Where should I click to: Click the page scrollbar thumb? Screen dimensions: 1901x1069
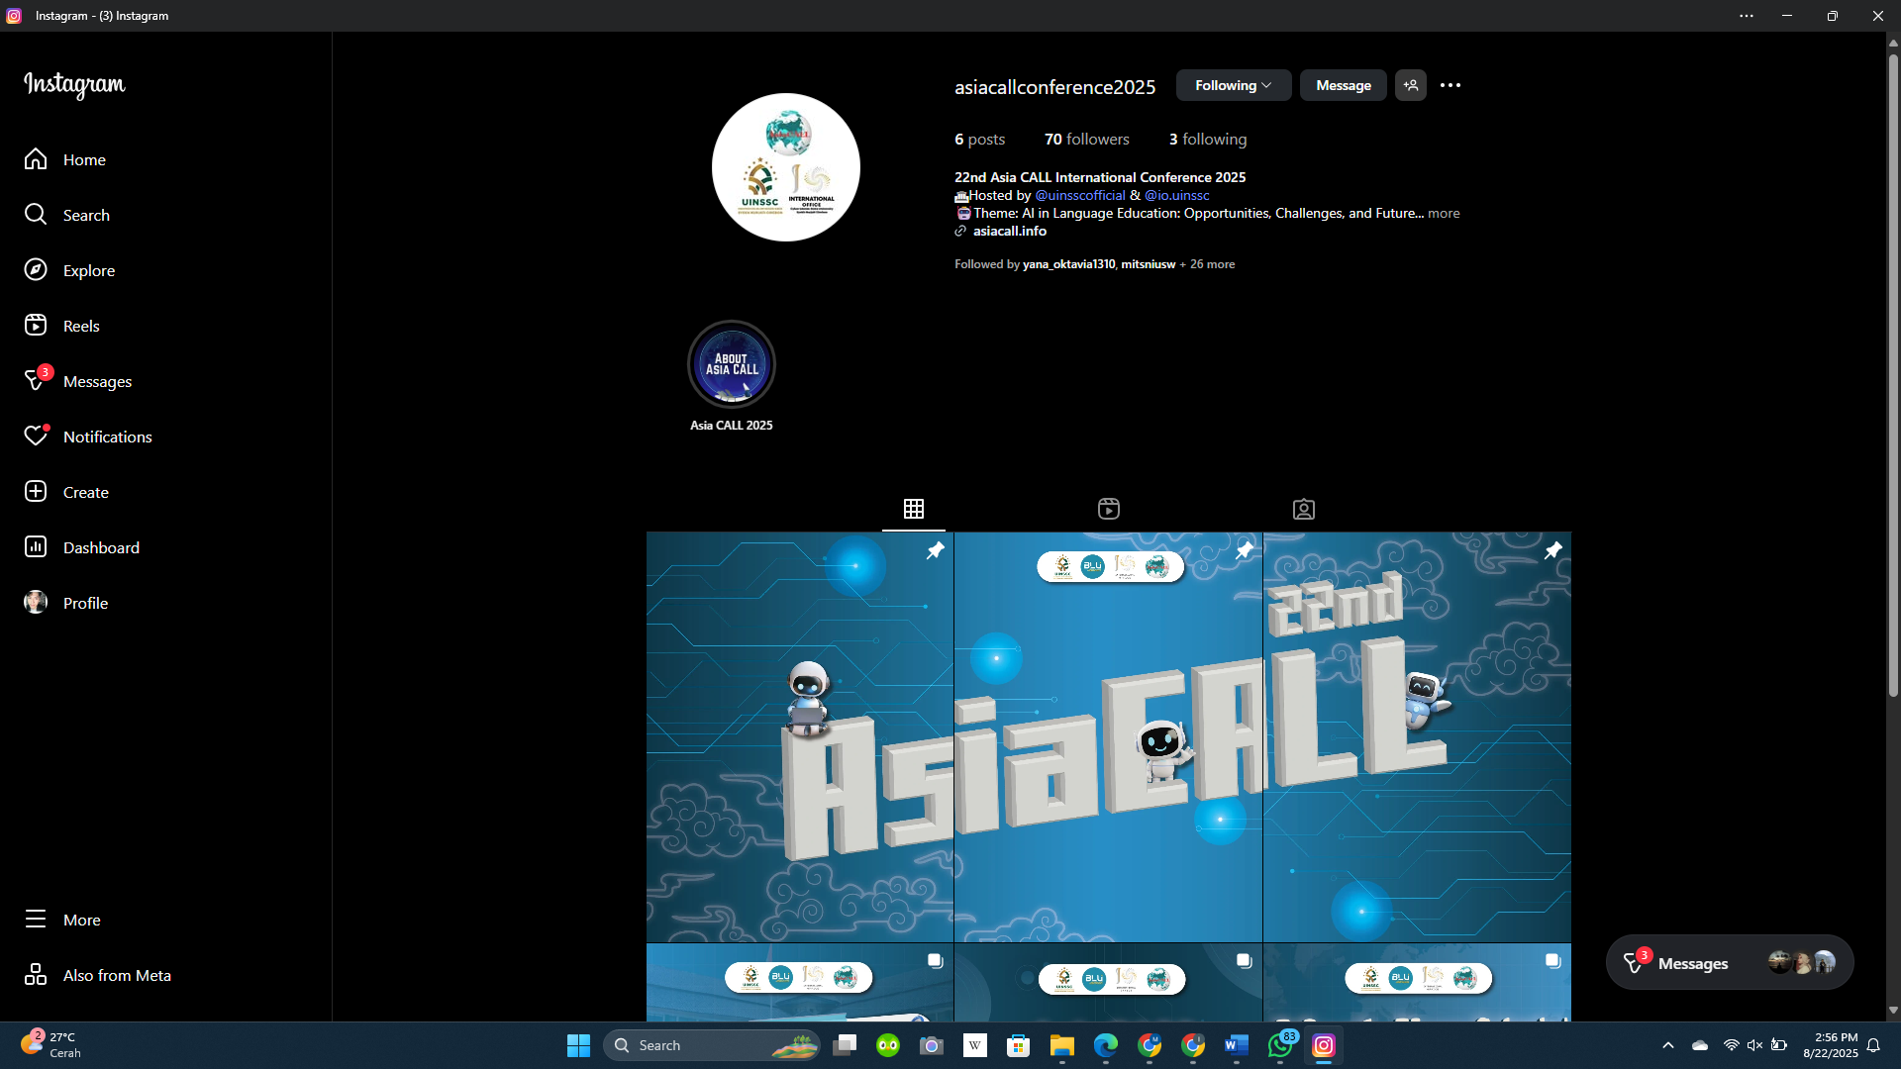pos(1893,374)
